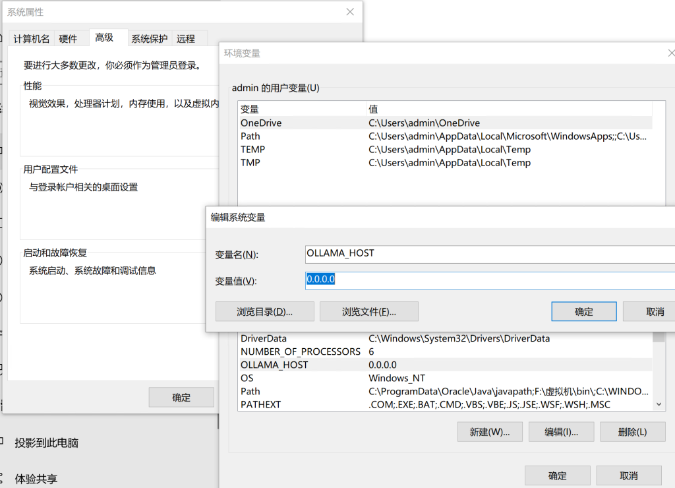675x488 pixels.
Task: Select the PATHEXT system variable row
Action: 260,404
